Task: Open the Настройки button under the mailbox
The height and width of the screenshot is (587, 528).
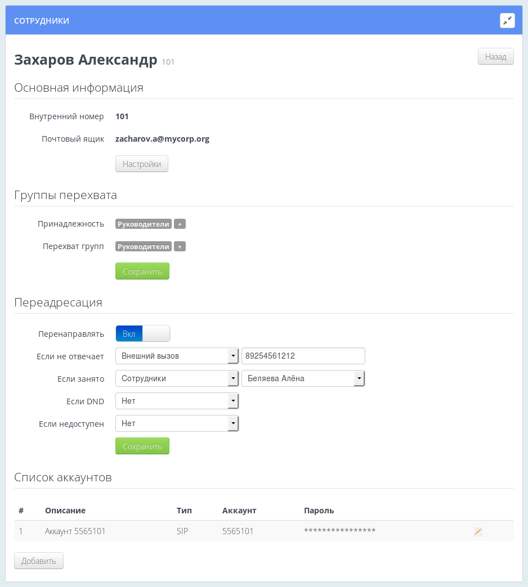Action: (141, 164)
